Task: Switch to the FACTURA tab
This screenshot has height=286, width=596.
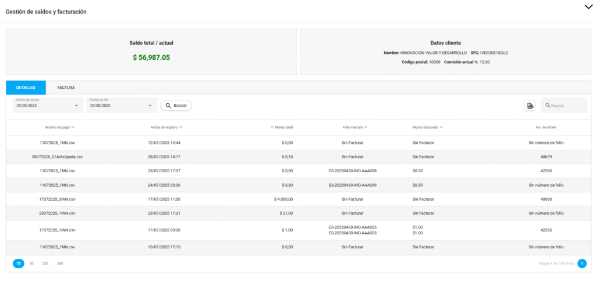Action: click(66, 88)
